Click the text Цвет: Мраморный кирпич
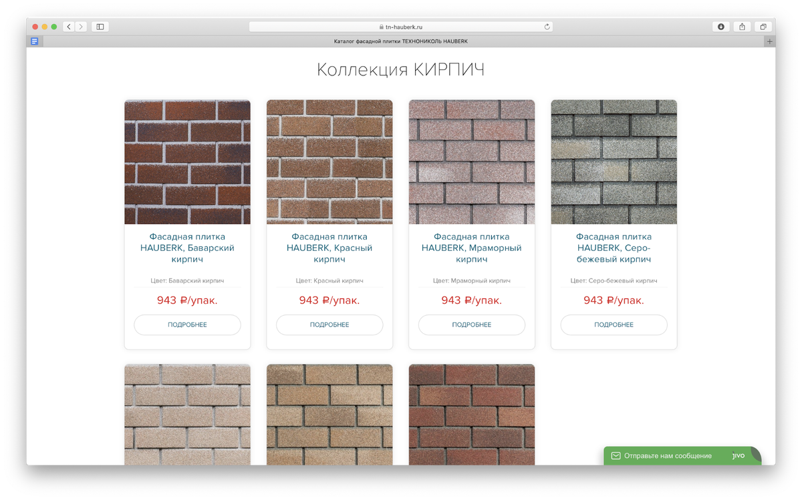 [472, 281]
